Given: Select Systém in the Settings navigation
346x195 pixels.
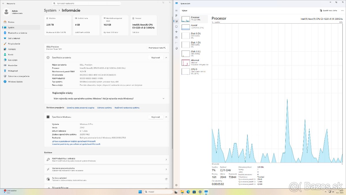Looking at the screenshot, I should [18, 27].
